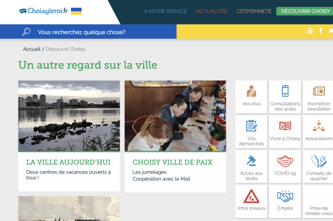Open the Associations icon tile

point(319,126)
